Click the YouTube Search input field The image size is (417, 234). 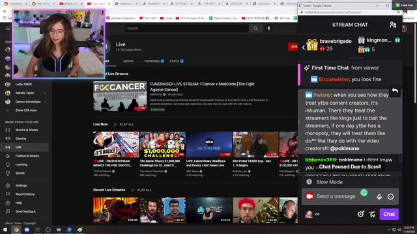tap(187, 28)
